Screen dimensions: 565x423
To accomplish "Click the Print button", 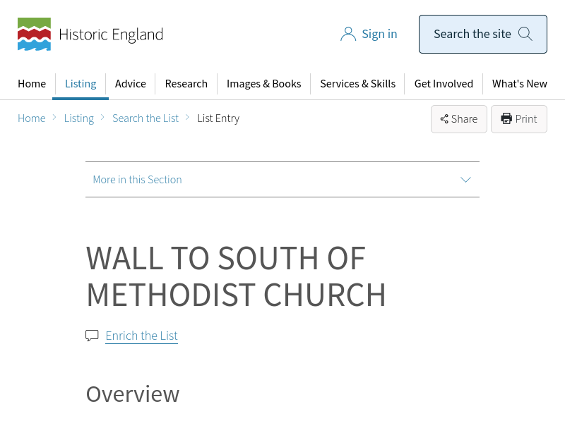I will tap(519, 119).
